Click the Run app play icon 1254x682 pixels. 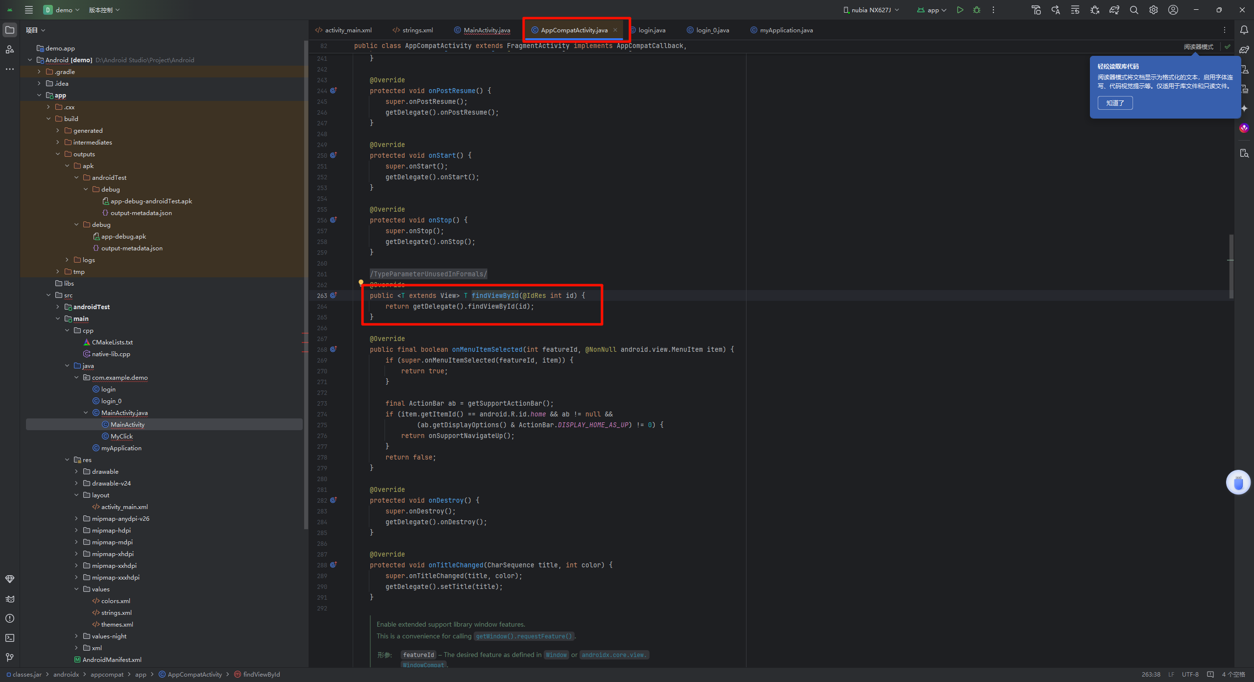[x=960, y=10]
